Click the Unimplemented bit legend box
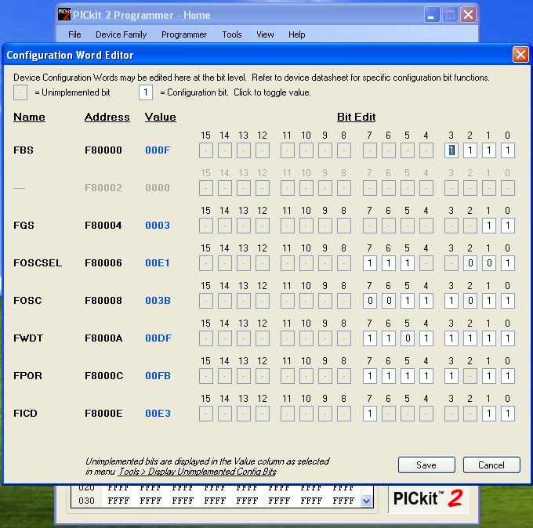Screen dimensions: 533x528 [x=20, y=92]
